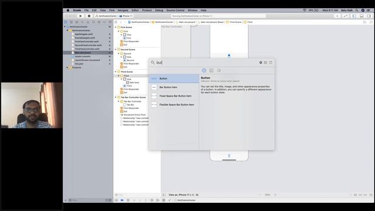Open the Objects library tab
This screenshot has width=375, height=211.
coord(204,70)
